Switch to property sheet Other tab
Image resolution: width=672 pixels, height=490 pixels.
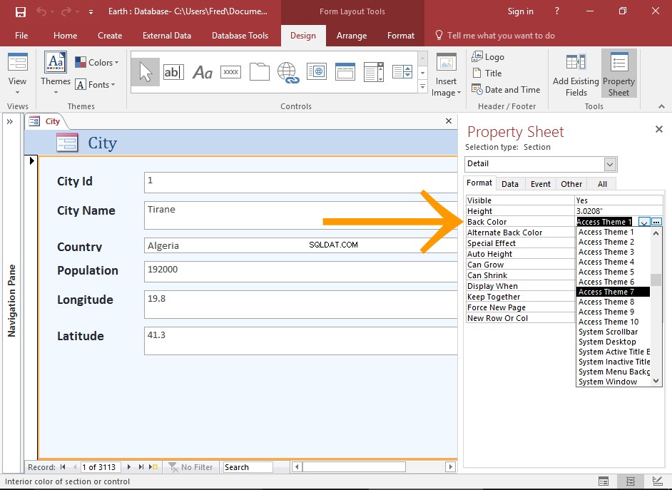point(571,184)
